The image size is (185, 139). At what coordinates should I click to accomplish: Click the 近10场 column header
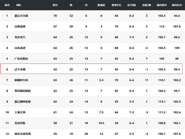pos(132,5)
